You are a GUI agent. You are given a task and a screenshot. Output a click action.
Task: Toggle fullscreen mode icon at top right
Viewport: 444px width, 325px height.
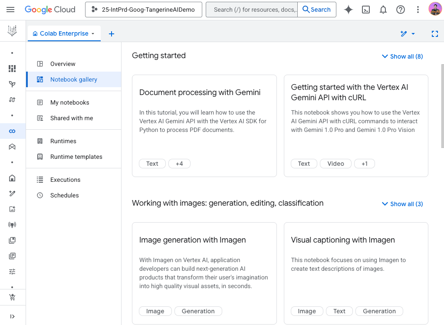pos(434,34)
